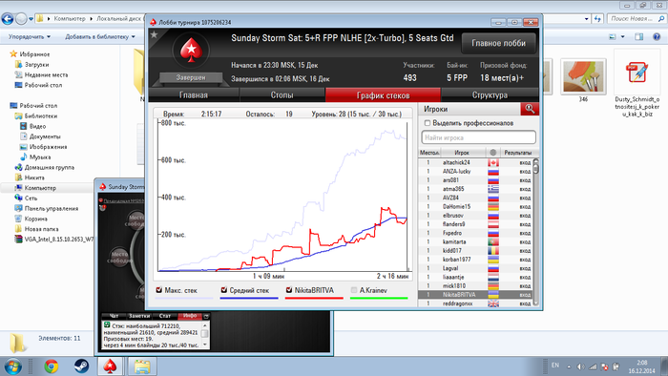Sort by the country globe column header
Screen dimensions: 668x376
pos(493,153)
